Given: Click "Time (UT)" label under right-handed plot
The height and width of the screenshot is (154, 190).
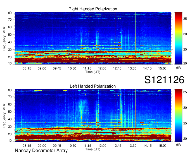Looking at the screenshot, I should [93, 72].
